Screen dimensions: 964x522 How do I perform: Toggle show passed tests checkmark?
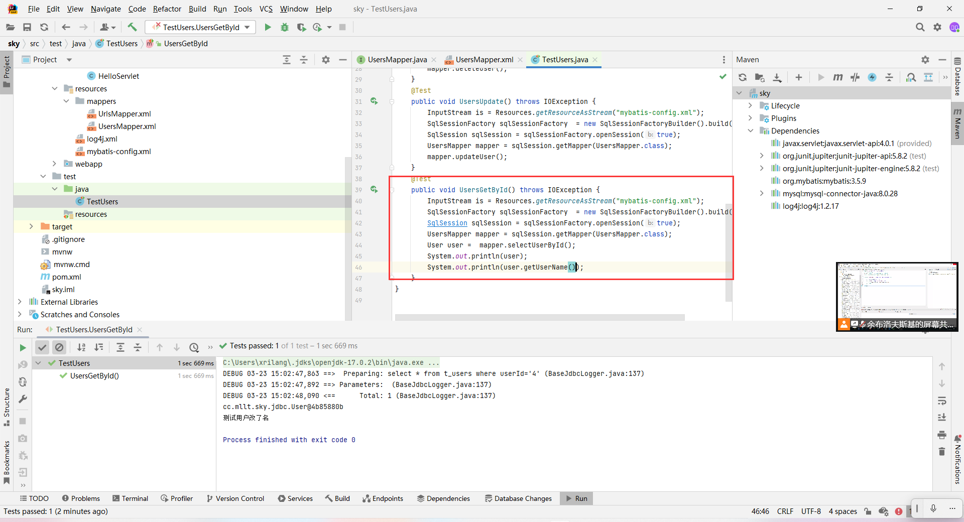tap(42, 347)
